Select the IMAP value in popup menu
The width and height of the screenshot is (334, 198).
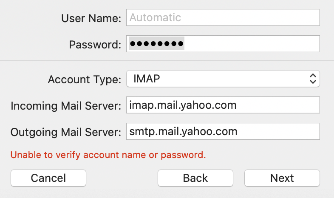click(147, 79)
